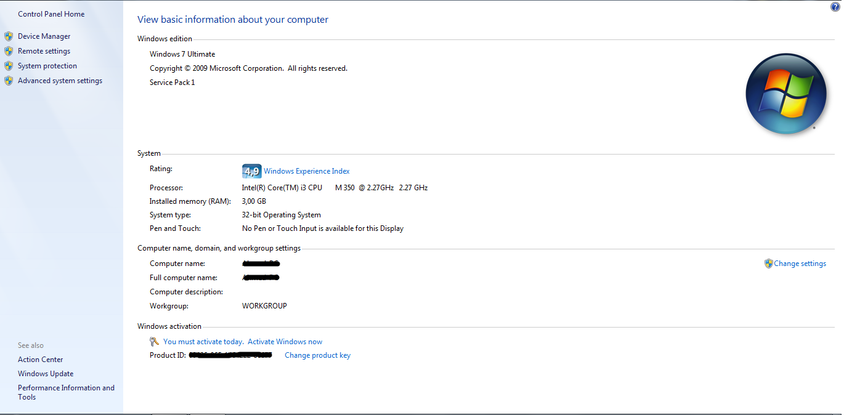Open the Advanced system settings link
This screenshot has height=415, width=844.
[x=60, y=81]
